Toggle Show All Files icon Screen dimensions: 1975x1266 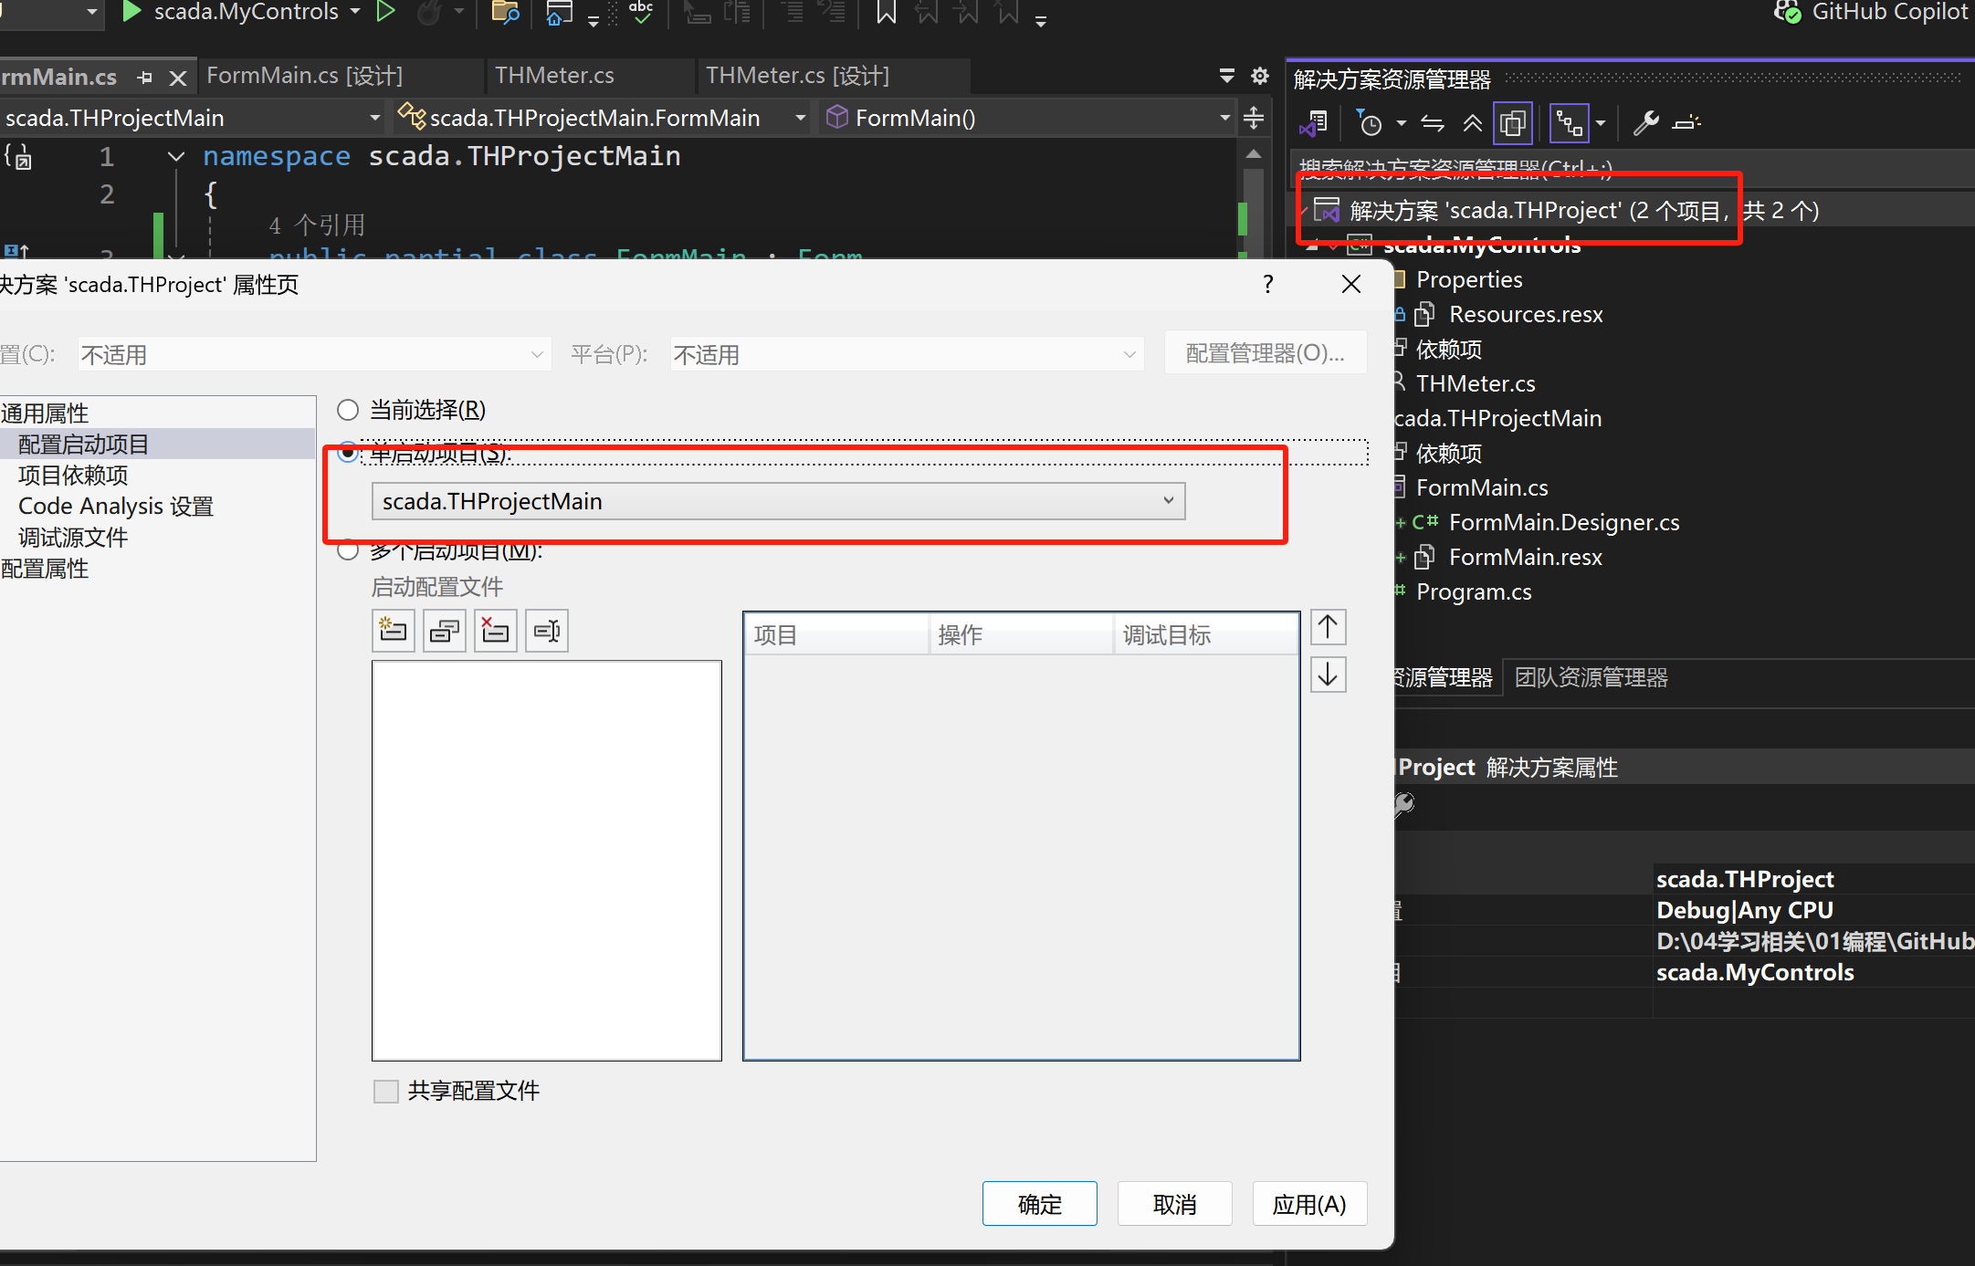(x=1513, y=123)
